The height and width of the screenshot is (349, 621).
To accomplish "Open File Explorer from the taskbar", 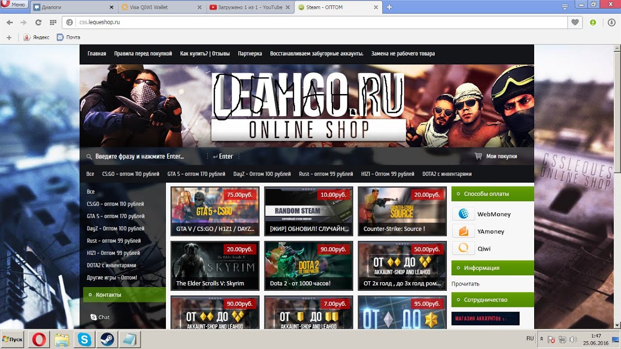I will click(x=62, y=339).
